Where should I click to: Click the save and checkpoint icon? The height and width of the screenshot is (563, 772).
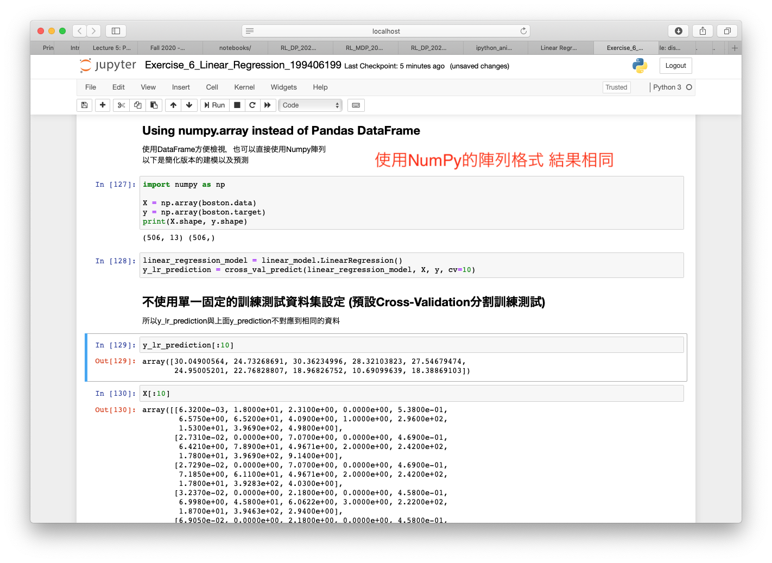pyautogui.click(x=84, y=105)
